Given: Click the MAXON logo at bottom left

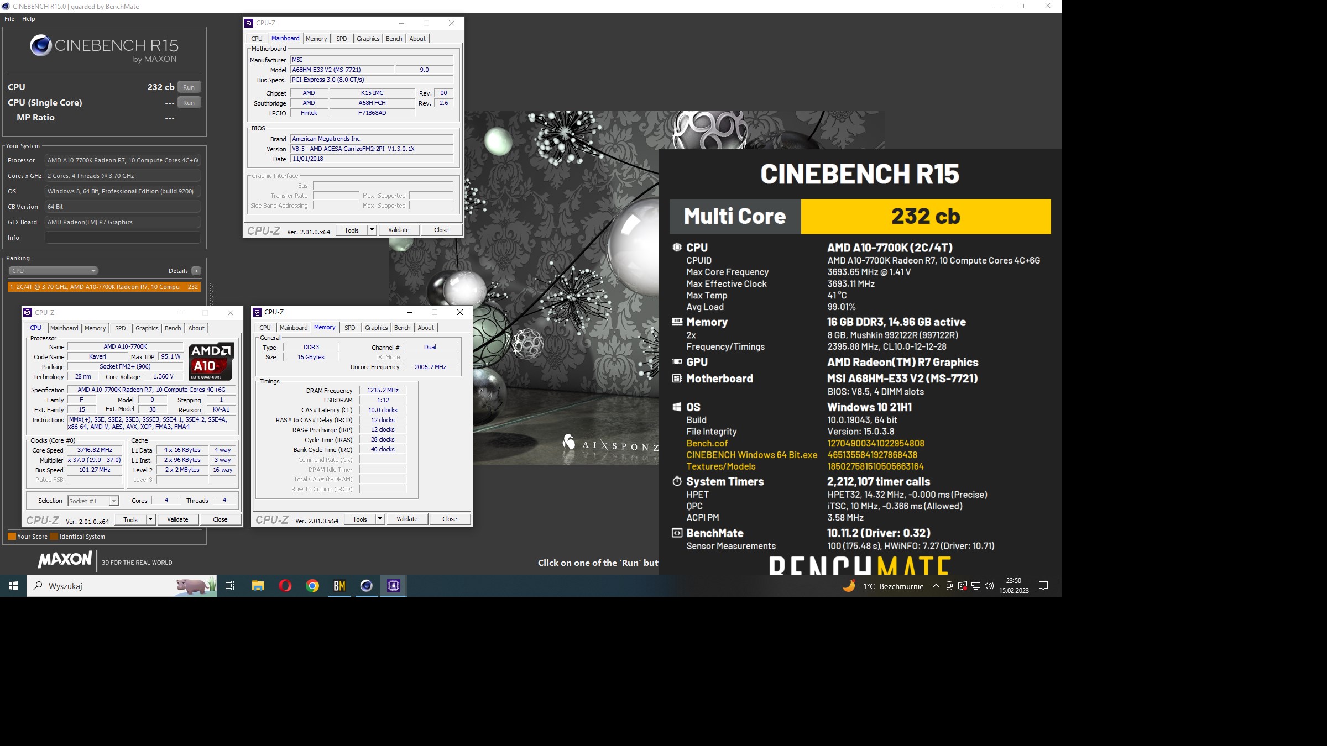Looking at the screenshot, I should coord(65,560).
